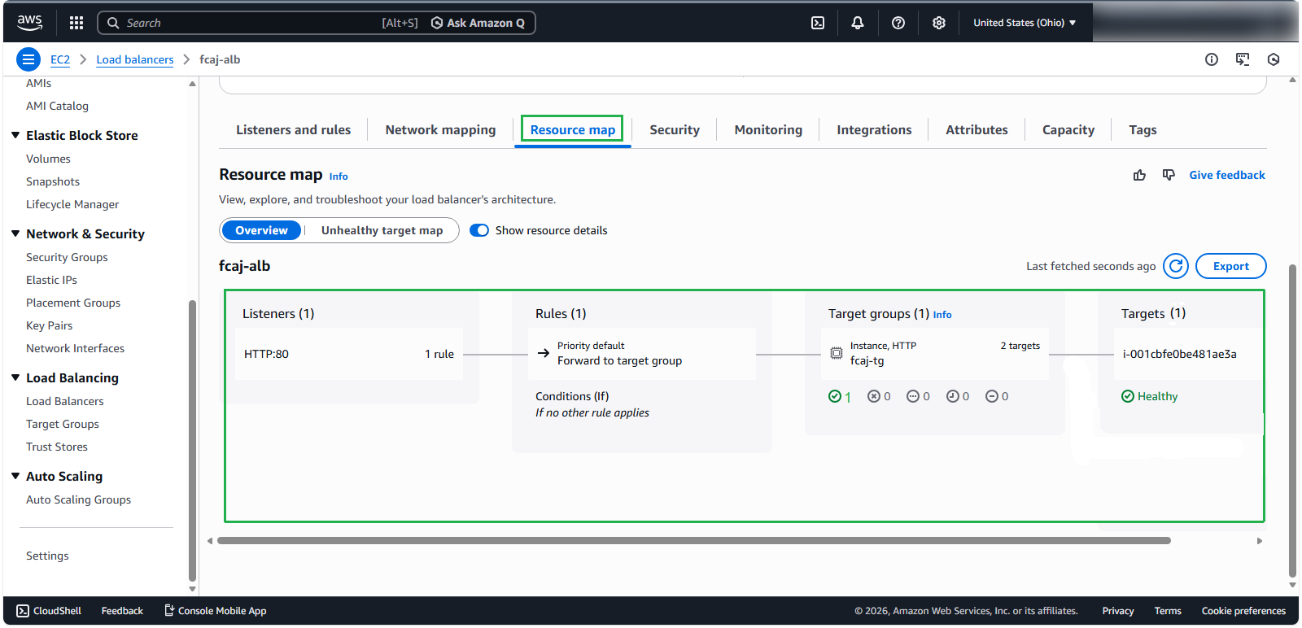Screen dimensions: 1302x628
Task: Open the Tags tab
Action: pyautogui.click(x=1143, y=129)
